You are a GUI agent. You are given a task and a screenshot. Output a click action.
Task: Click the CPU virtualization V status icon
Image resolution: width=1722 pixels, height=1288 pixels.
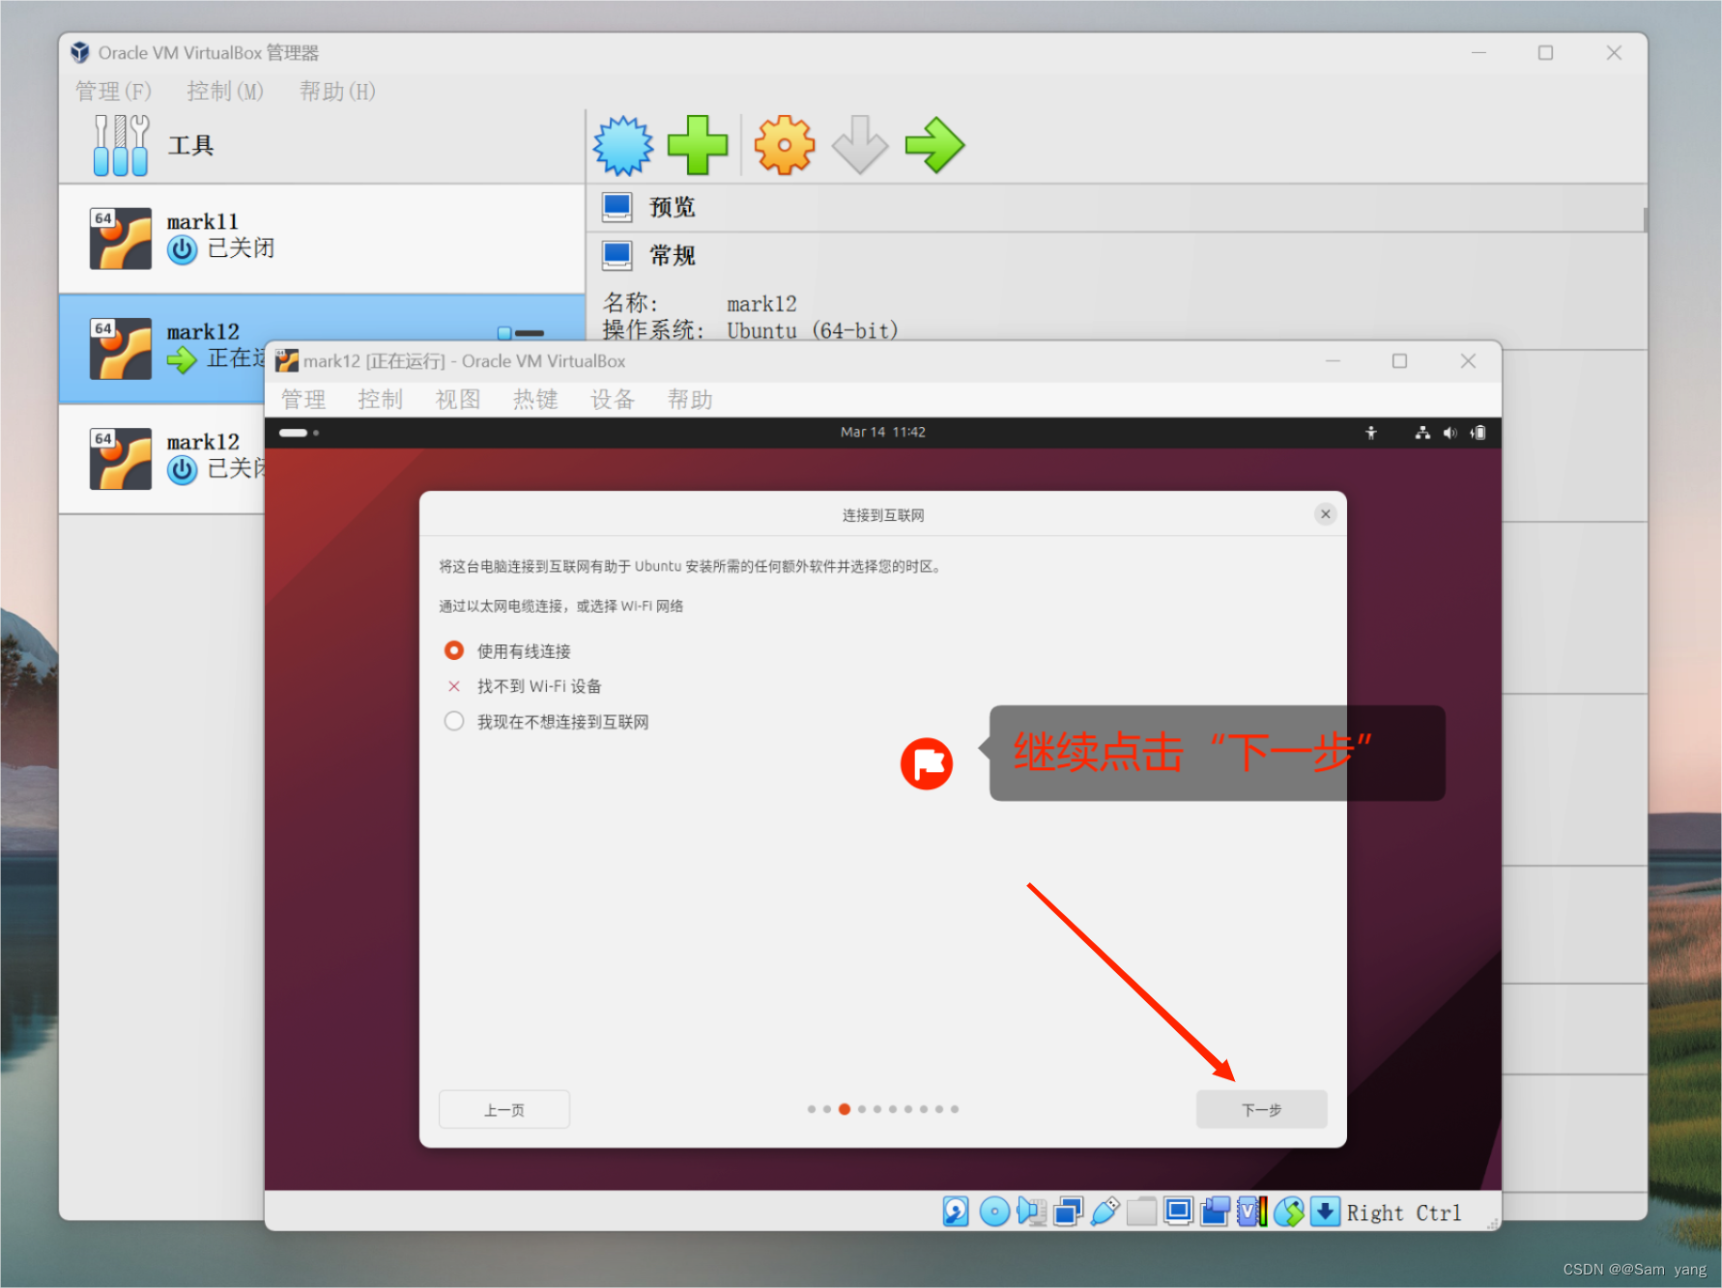coord(1251,1211)
